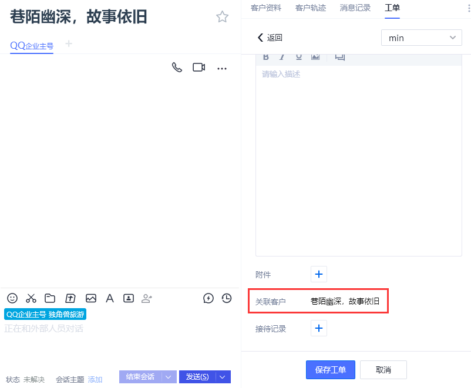
Task: Click 结束会话 button
Action: coord(140,377)
